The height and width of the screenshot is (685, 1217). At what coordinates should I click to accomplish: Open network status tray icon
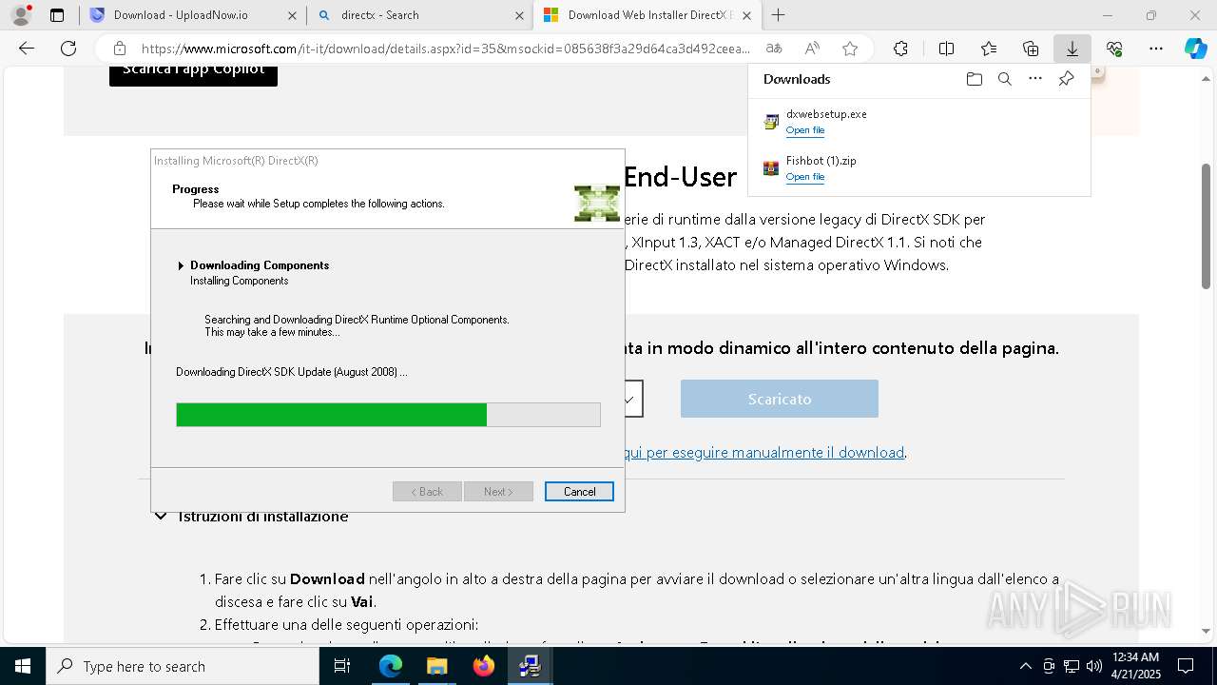click(1072, 666)
